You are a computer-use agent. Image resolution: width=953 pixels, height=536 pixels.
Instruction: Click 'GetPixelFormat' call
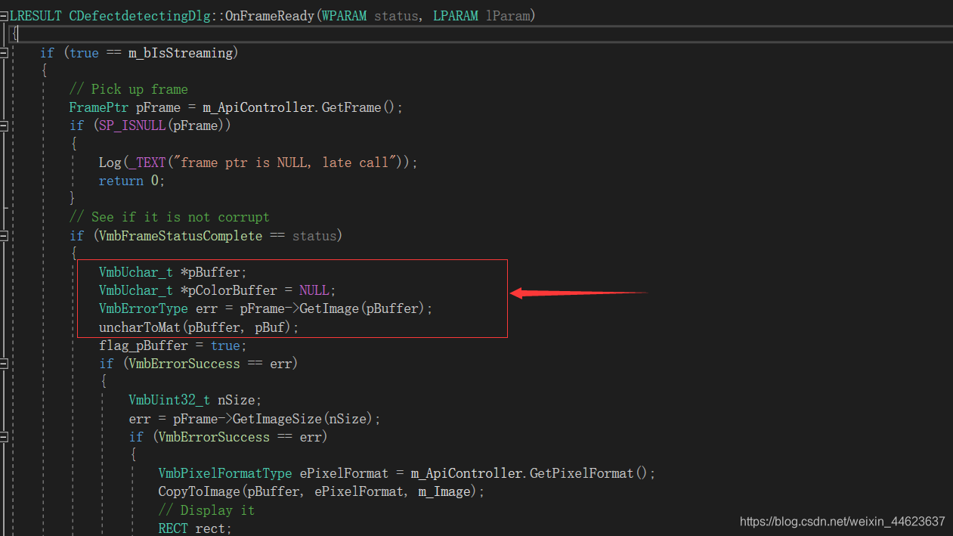581,473
